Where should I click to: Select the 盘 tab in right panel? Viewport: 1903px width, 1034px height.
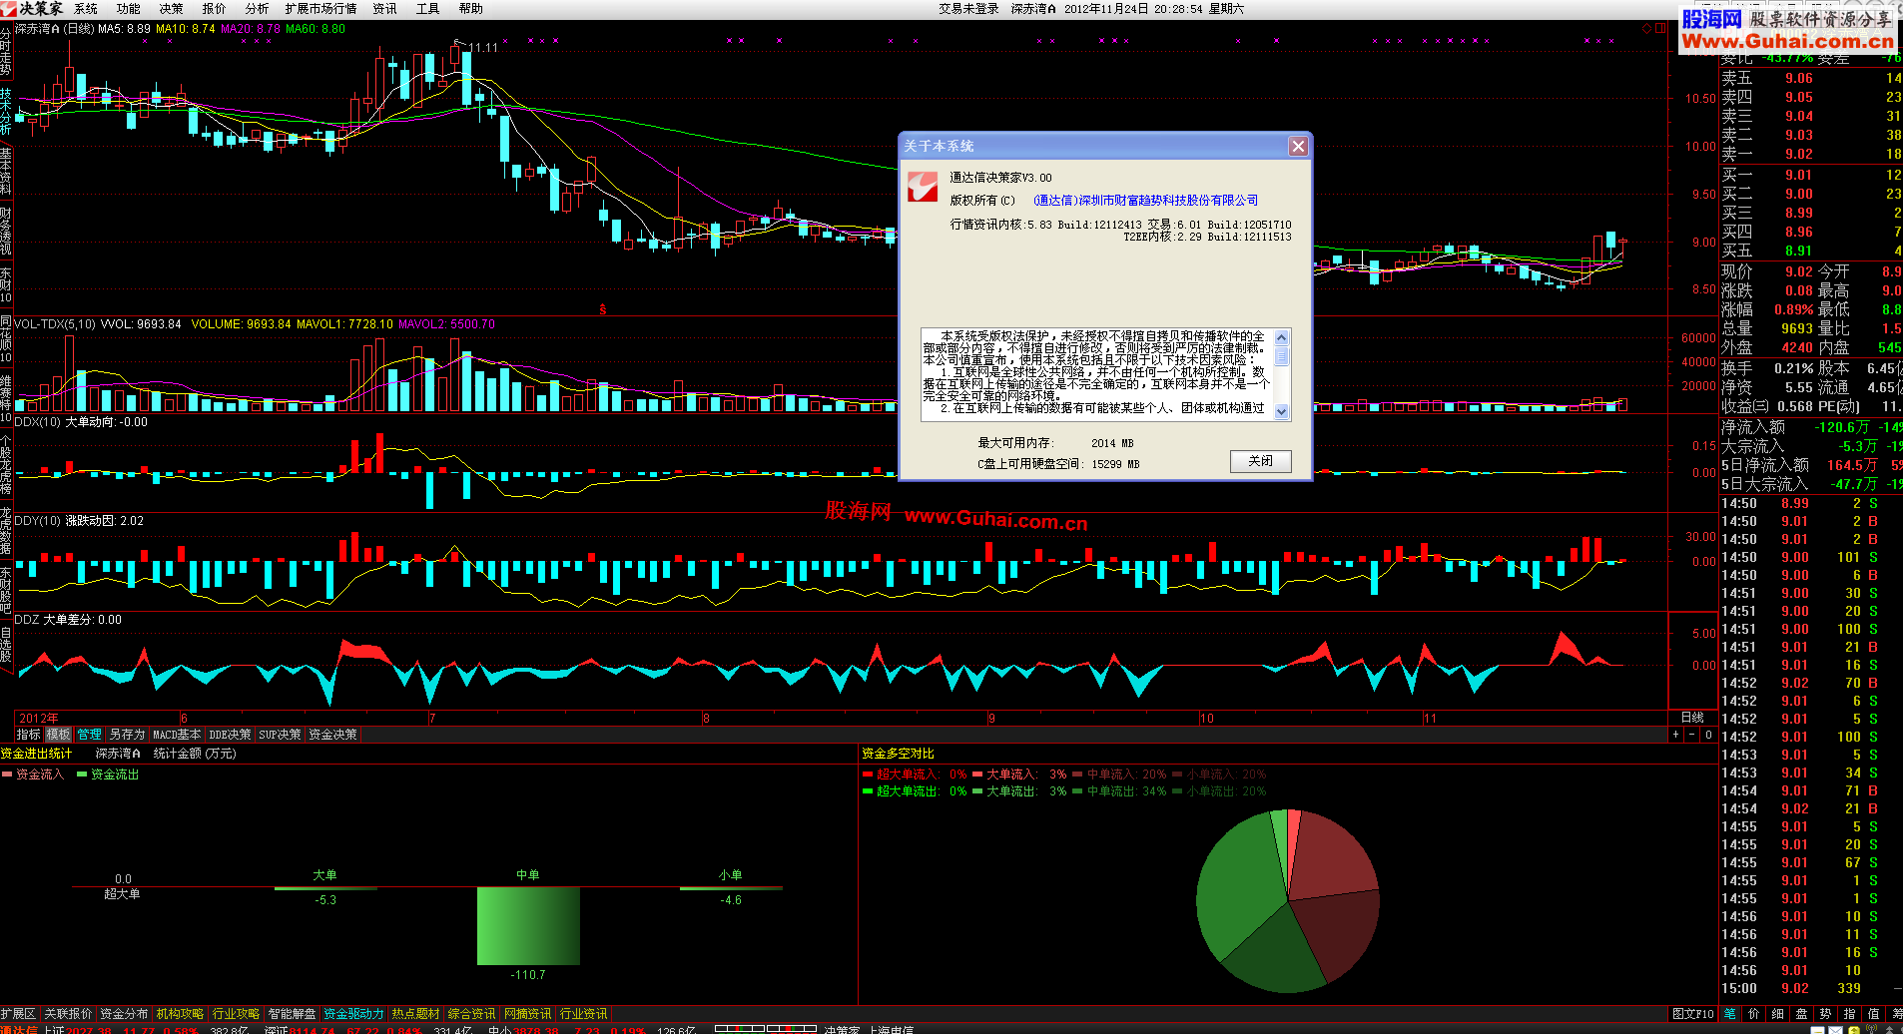click(x=1802, y=1014)
